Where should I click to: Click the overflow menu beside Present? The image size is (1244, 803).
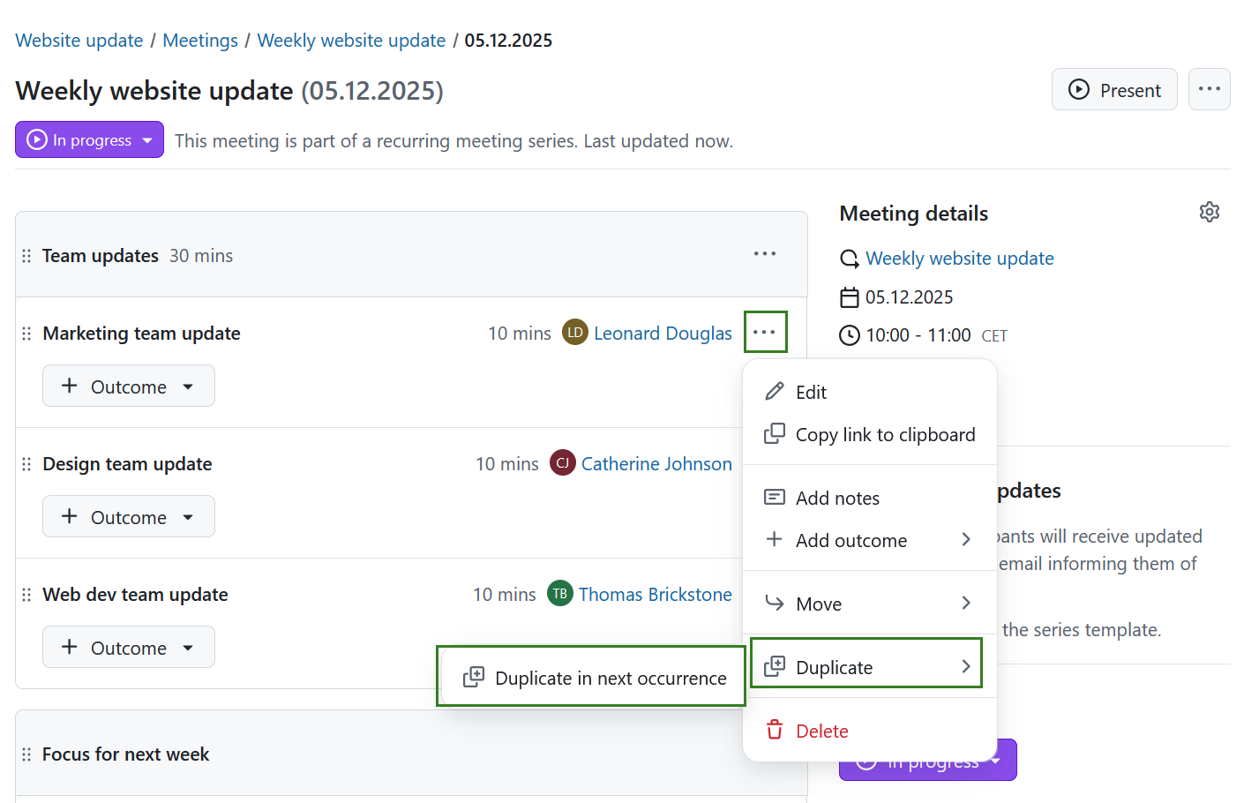pos(1210,89)
